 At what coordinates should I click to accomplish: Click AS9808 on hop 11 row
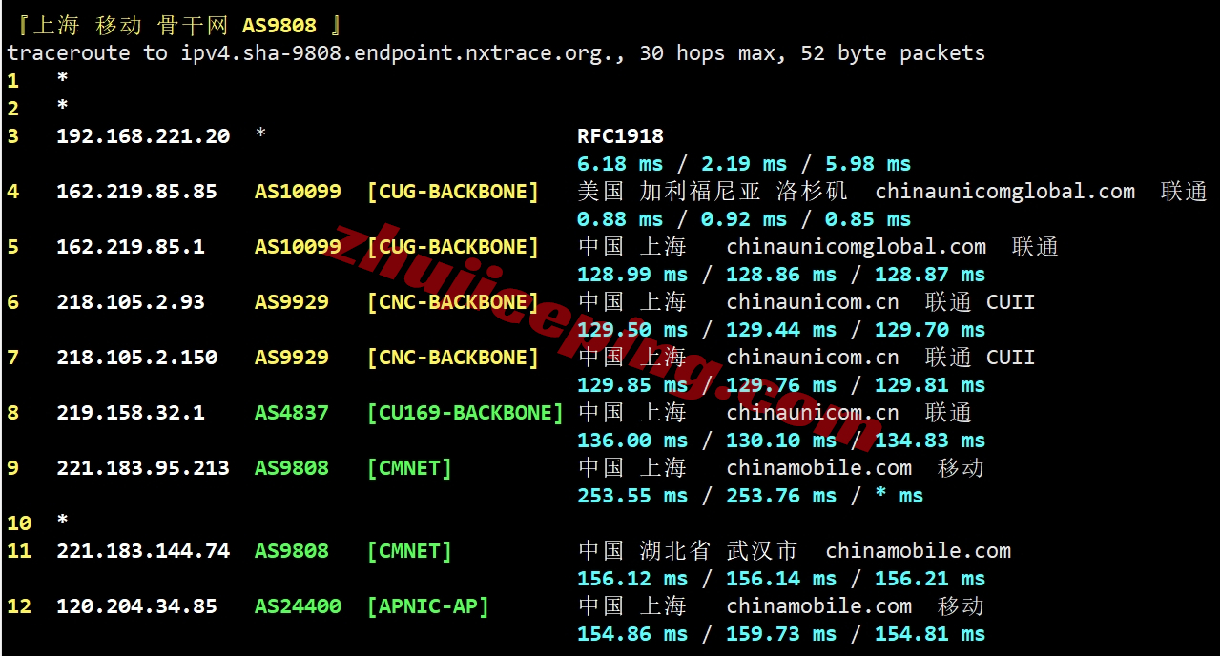pyautogui.click(x=292, y=551)
